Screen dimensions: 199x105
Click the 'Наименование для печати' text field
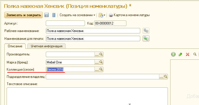click(x=93, y=39)
